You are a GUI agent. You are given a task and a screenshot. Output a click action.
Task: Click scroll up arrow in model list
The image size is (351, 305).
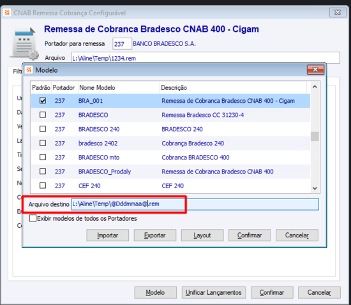[315, 87]
